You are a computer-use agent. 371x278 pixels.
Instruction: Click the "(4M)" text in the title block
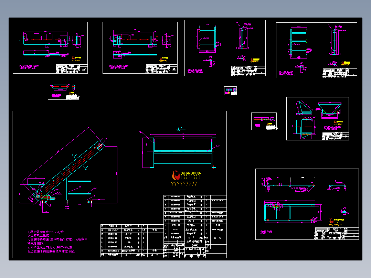pos(195,245)
